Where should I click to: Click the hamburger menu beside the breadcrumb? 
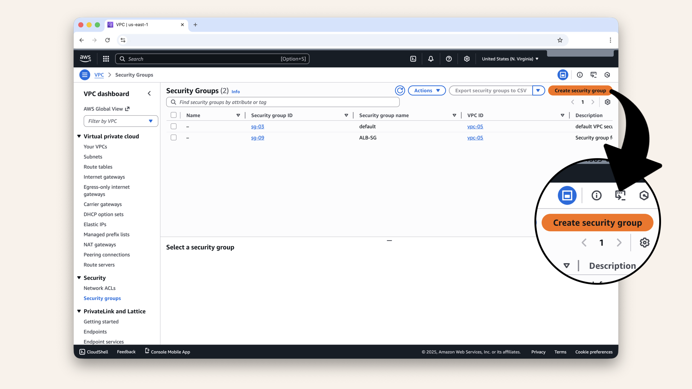pyautogui.click(x=84, y=75)
